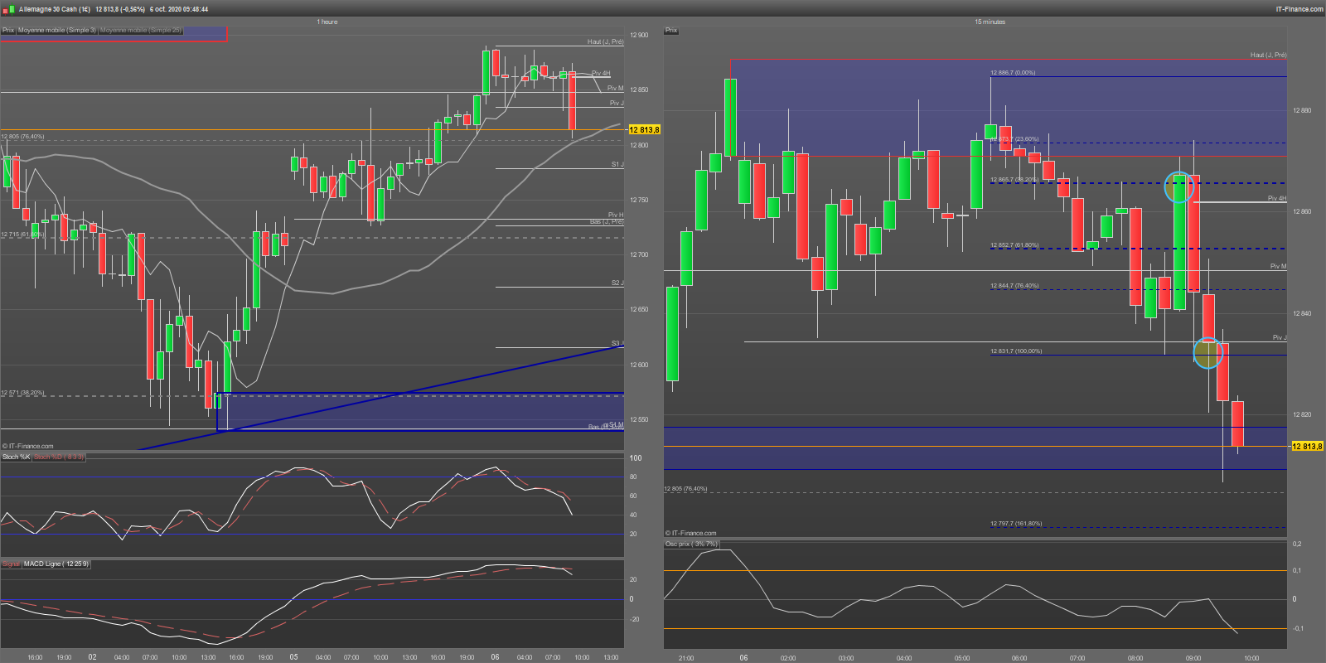Open the MACD Ligne indicator settings label

[56, 564]
